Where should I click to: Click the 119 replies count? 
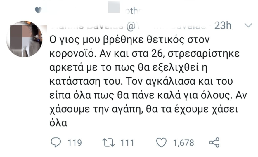[x=75, y=143]
